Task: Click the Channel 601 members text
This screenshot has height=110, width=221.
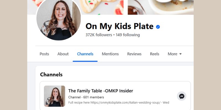Action: pos(86,97)
